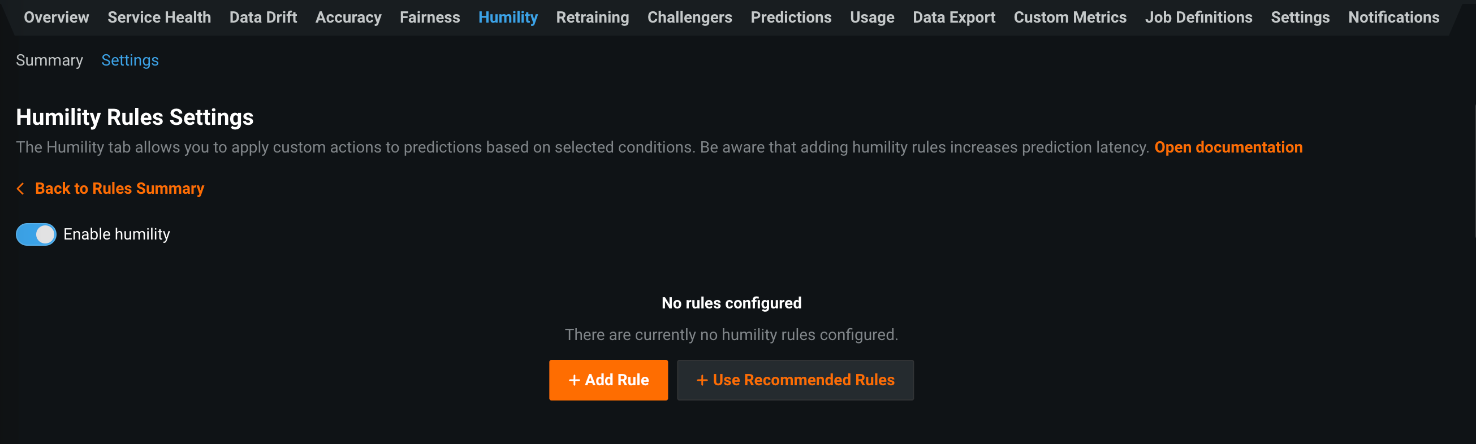Go back to Rules Summary
The width and height of the screenshot is (1476, 444).
click(119, 189)
